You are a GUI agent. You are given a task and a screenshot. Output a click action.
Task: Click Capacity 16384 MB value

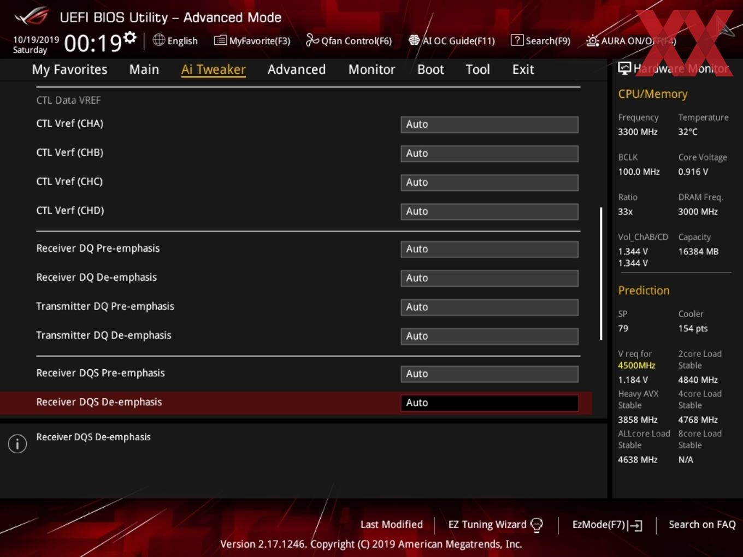point(698,252)
